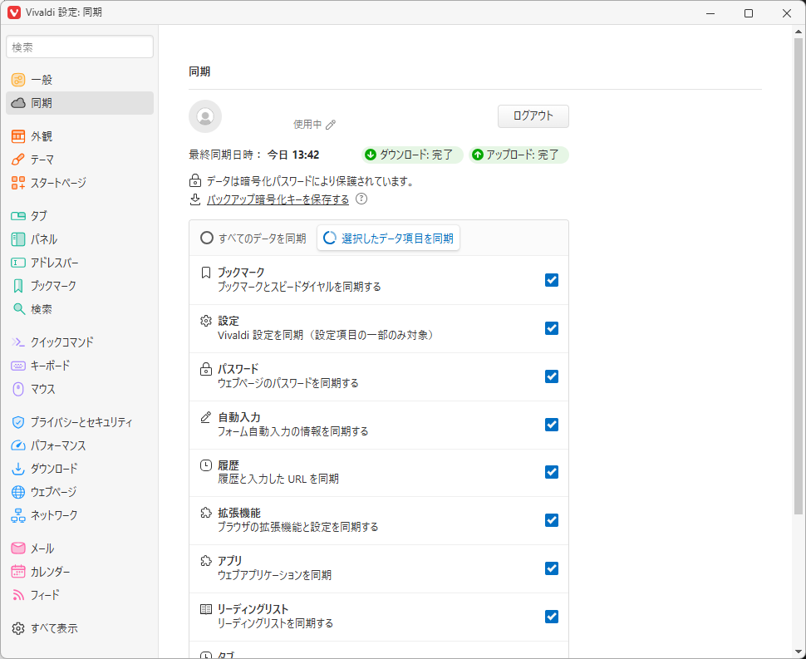Click the book icon beside リーディングリスト
Viewport: 806px width, 659px height.
205,609
